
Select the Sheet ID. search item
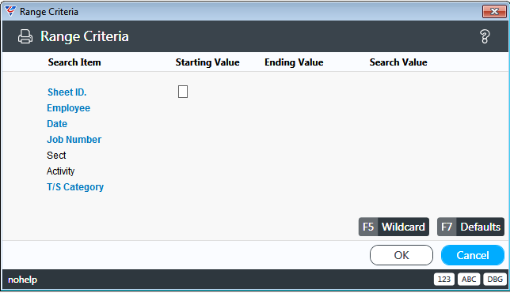[x=67, y=92]
